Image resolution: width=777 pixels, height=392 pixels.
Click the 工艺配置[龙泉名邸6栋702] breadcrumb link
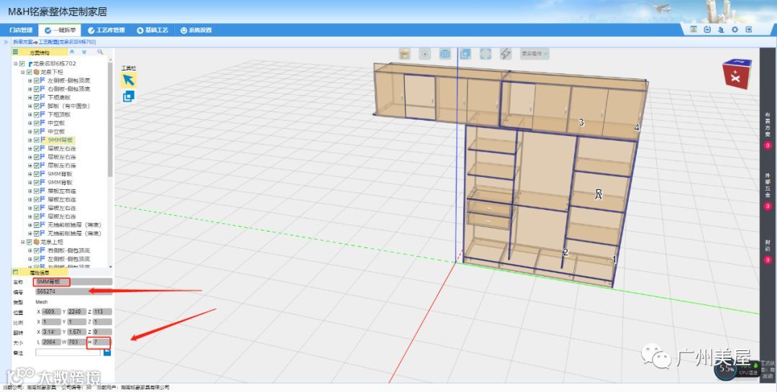point(68,42)
